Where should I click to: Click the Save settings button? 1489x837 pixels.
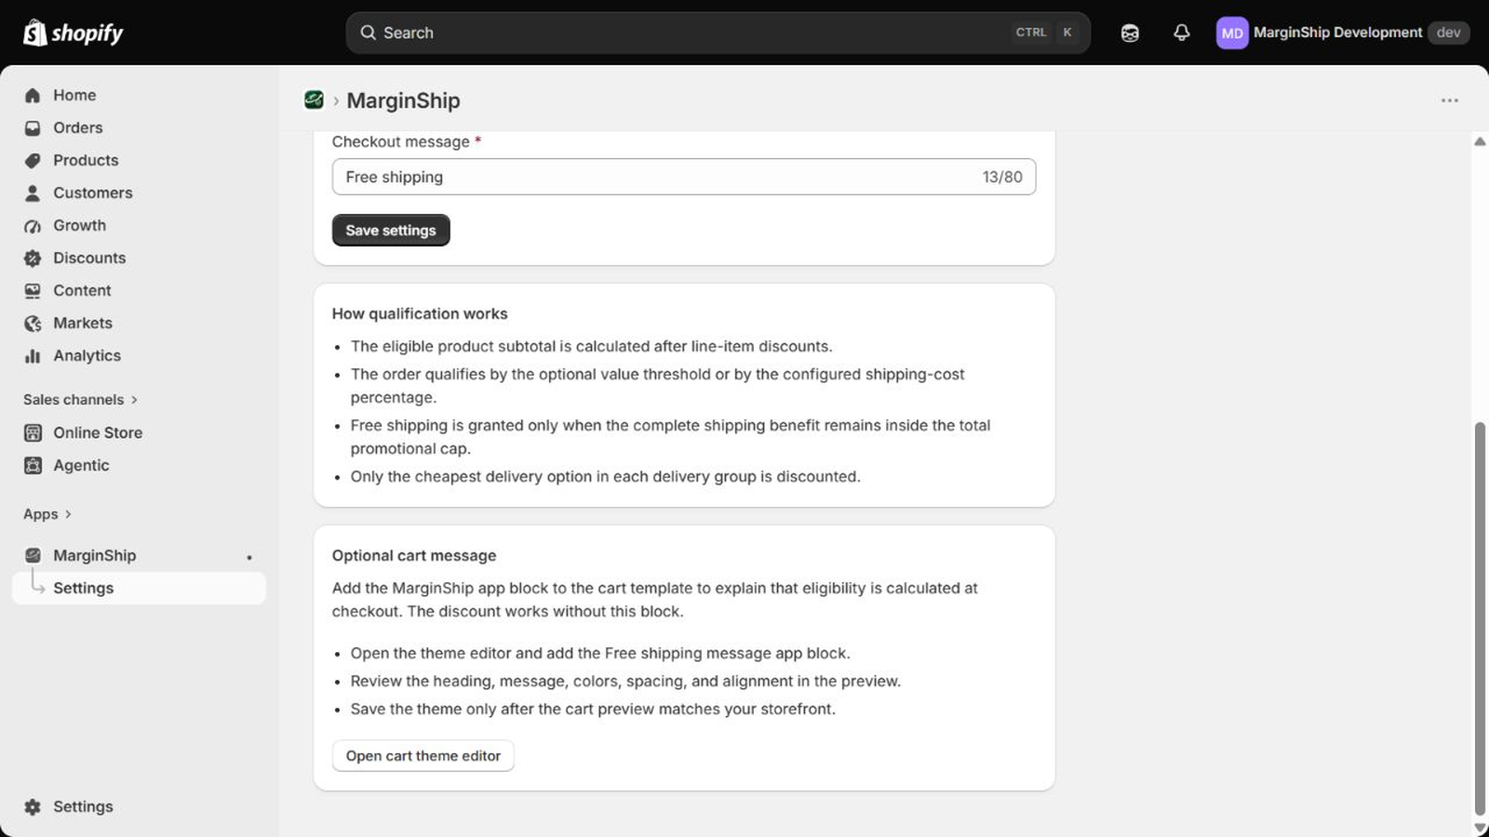[391, 230]
